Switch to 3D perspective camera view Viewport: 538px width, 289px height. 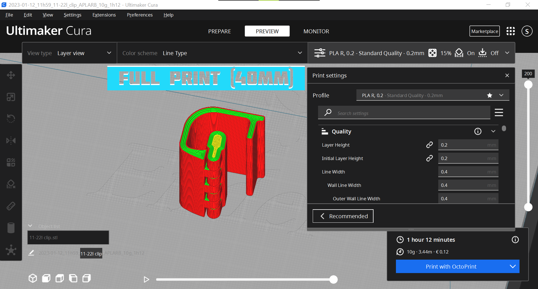point(33,278)
